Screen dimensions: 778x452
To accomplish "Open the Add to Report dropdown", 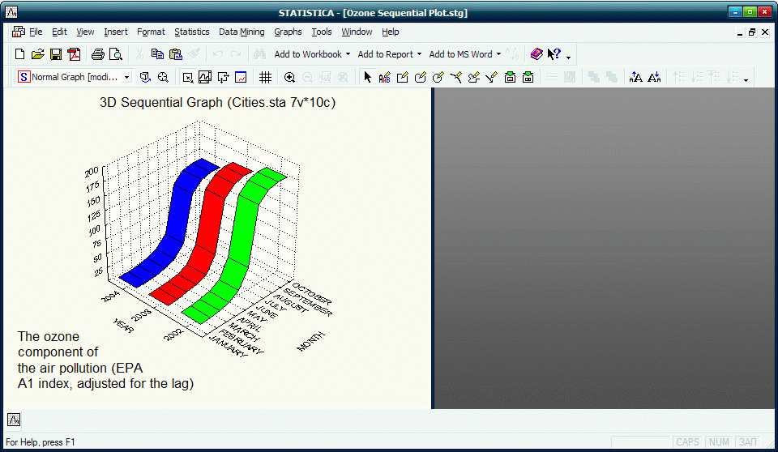I will [390, 54].
